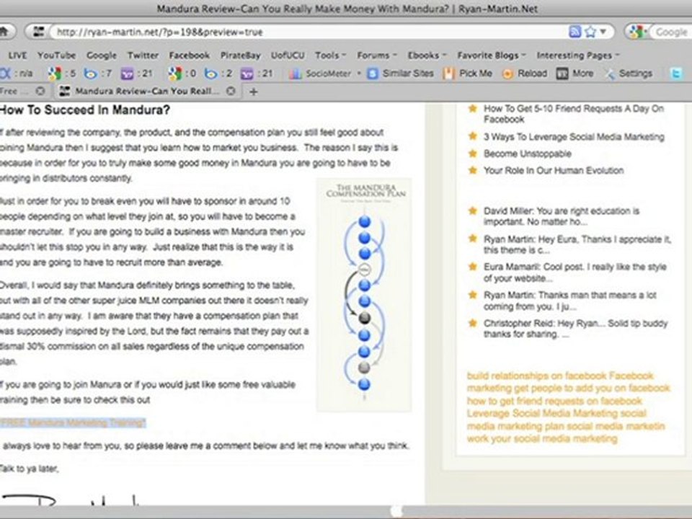Click the Mandura Compensation Plan image
The image size is (692, 519).
coord(364,294)
